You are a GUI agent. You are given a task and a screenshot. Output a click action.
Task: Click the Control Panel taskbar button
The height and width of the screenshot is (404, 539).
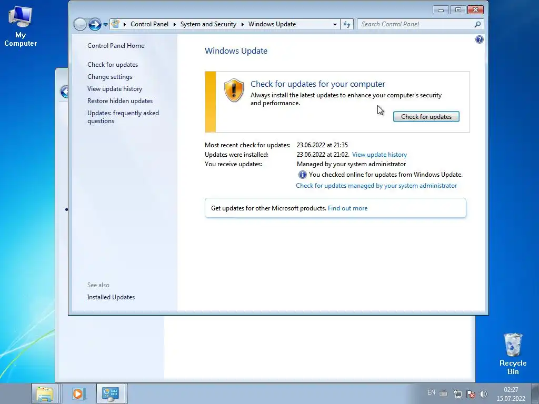coord(111,393)
